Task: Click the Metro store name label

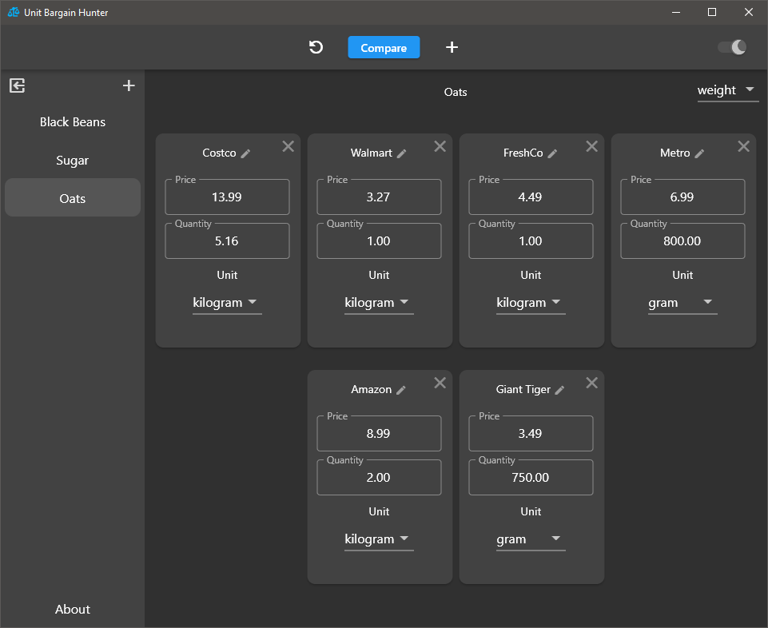Action: click(x=675, y=153)
